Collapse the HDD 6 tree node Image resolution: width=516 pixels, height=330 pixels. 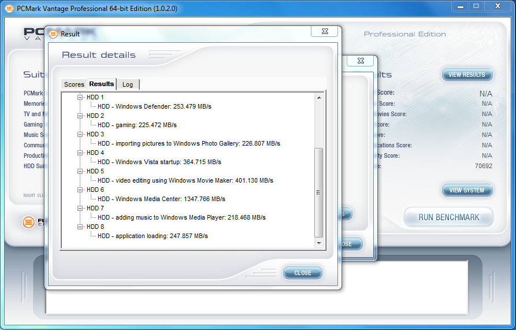[x=80, y=190]
